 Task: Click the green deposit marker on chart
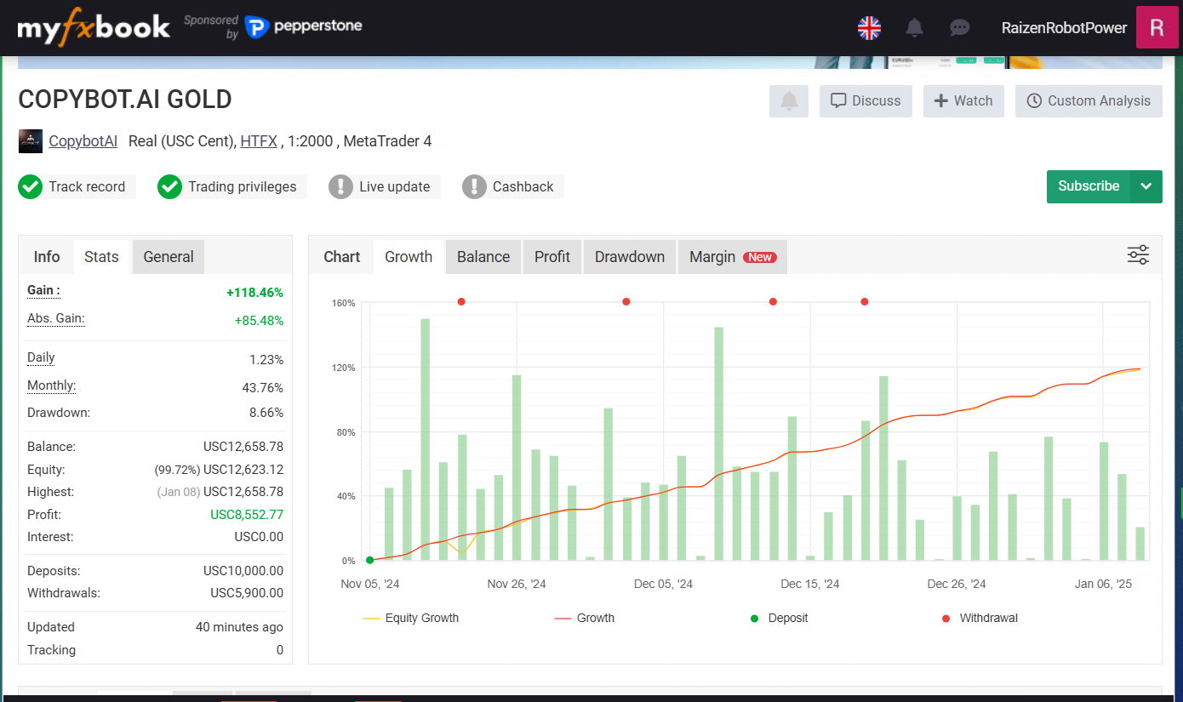pyautogui.click(x=369, y=560)
